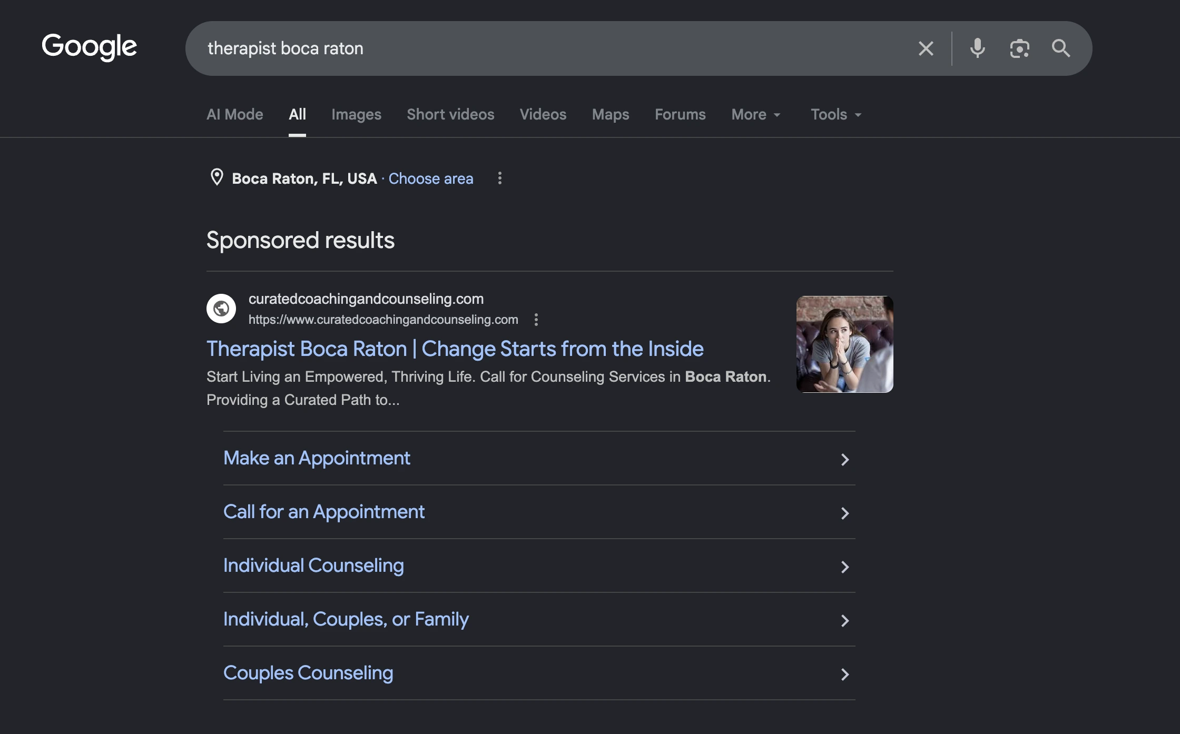Image resolution: width=1180 pixels, height=734 pixels.
Task: Open the Therapist Boca Raton ad headline
Action: click(x=455, y=349)
